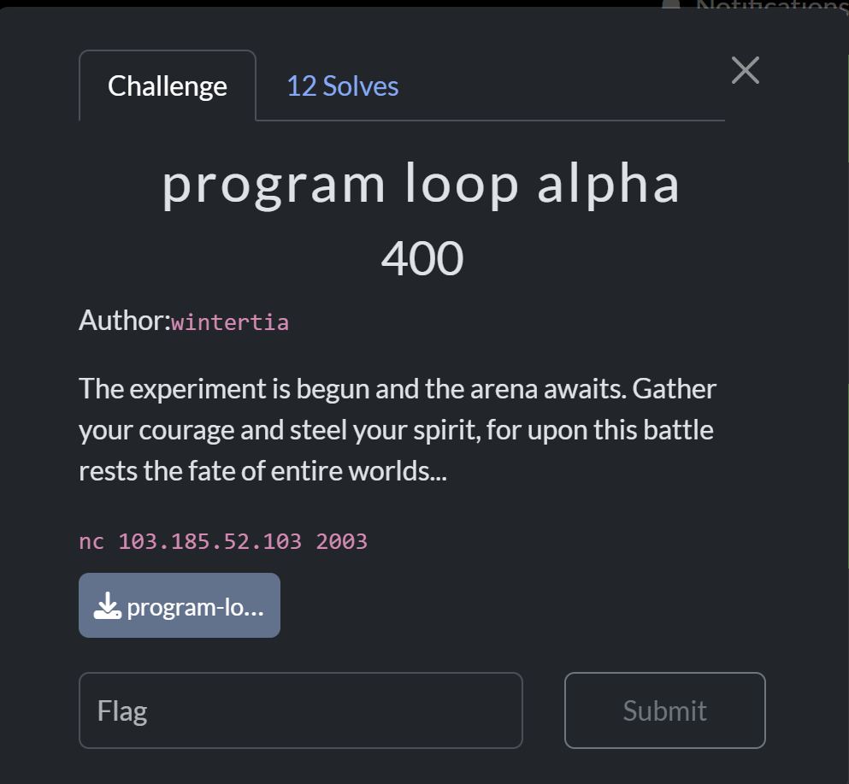
Task: Click the words "steel your spirit"
Action: [x=368, y=430]
